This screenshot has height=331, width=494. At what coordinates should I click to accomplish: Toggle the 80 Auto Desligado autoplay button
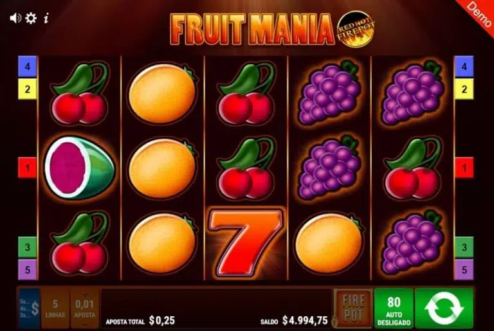(394, 309)
